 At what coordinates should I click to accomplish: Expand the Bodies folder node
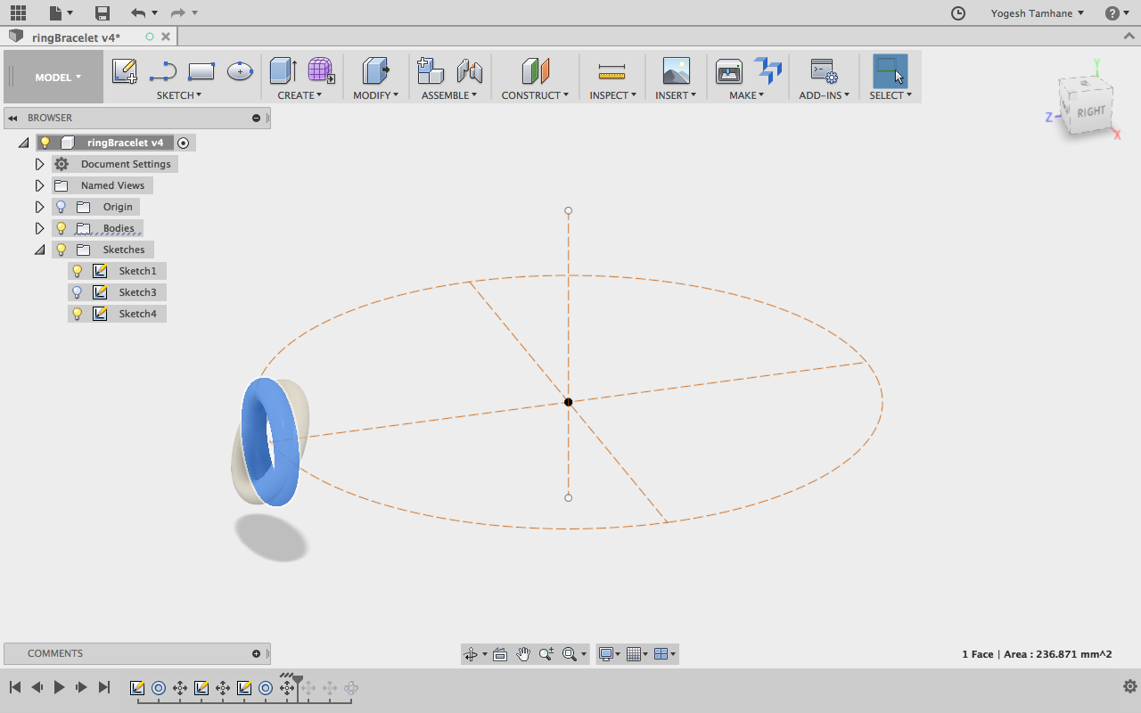(39, 228)
